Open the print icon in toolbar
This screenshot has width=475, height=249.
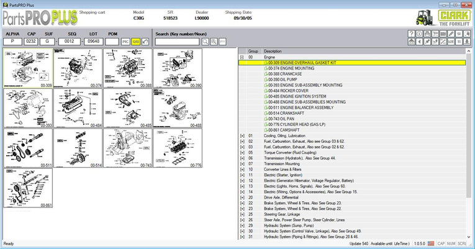click(x=427, y=34)
